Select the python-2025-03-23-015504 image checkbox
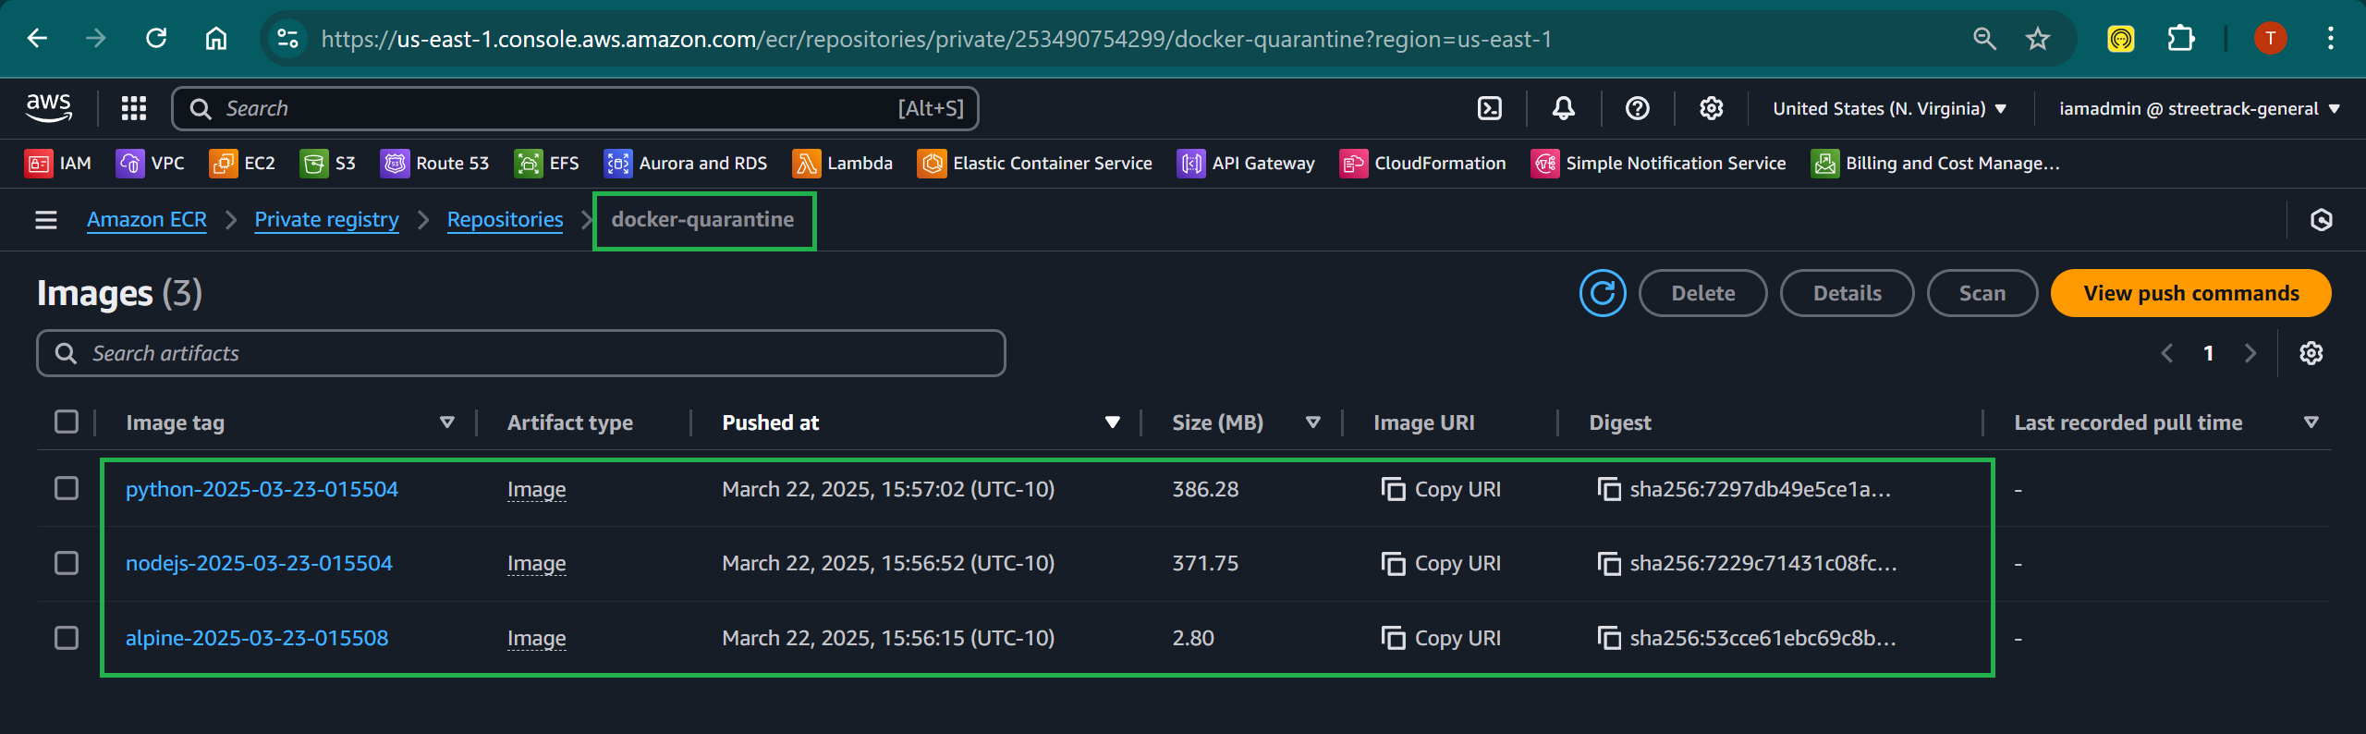The width and height of the screenshot is (2366, 734). [67, 488]
